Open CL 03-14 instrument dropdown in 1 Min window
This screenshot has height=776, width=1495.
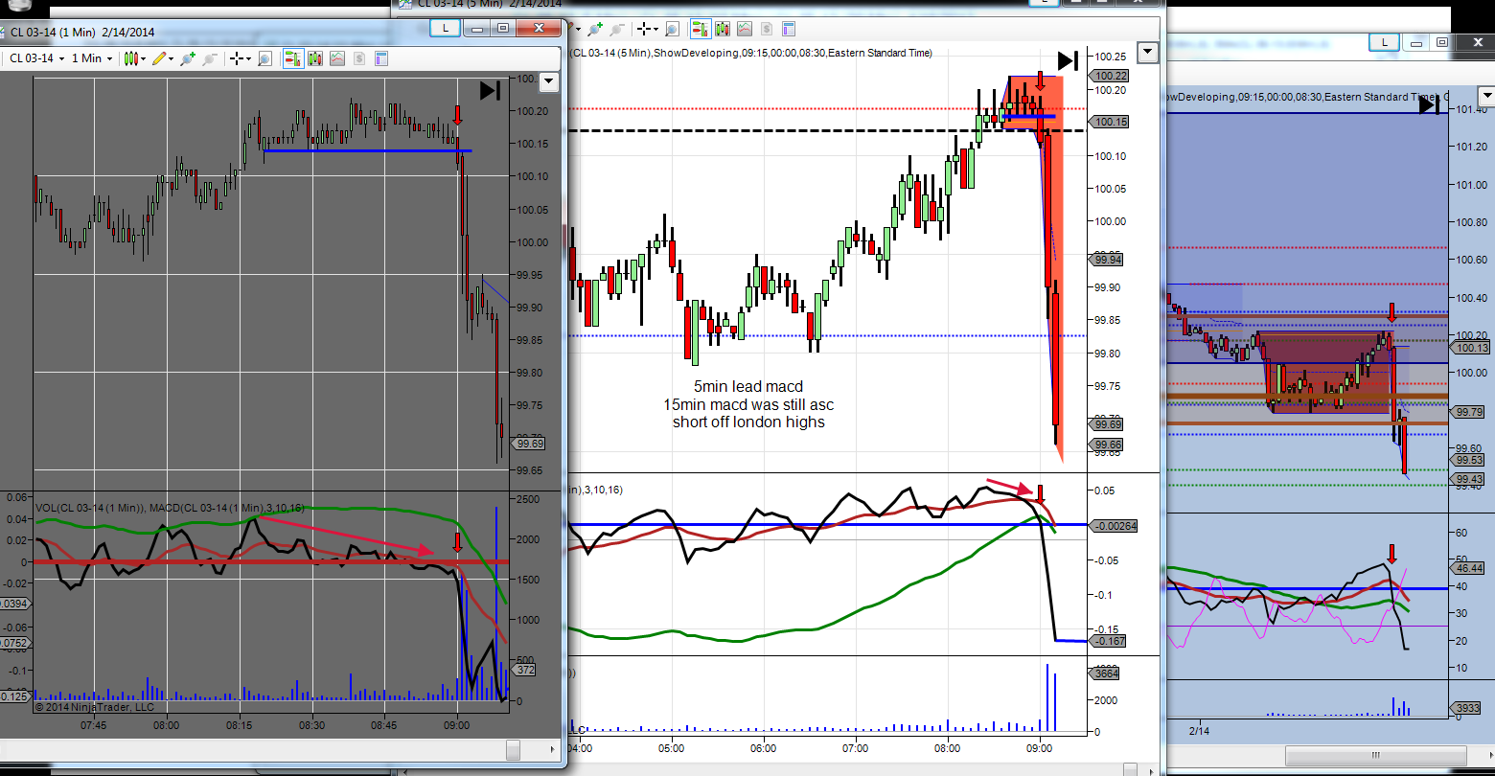click(x=37, y=58)
